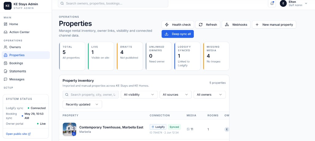Click the KE logo badge in sidebar
The image size is (315, 141).
[8, 6]
